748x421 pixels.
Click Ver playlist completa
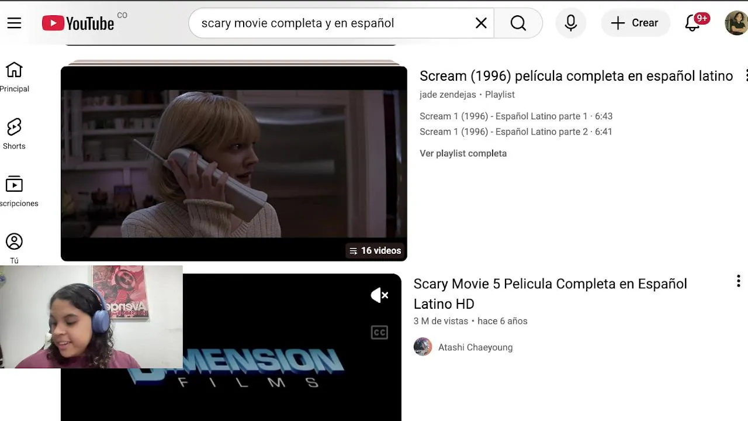point(463,153)
